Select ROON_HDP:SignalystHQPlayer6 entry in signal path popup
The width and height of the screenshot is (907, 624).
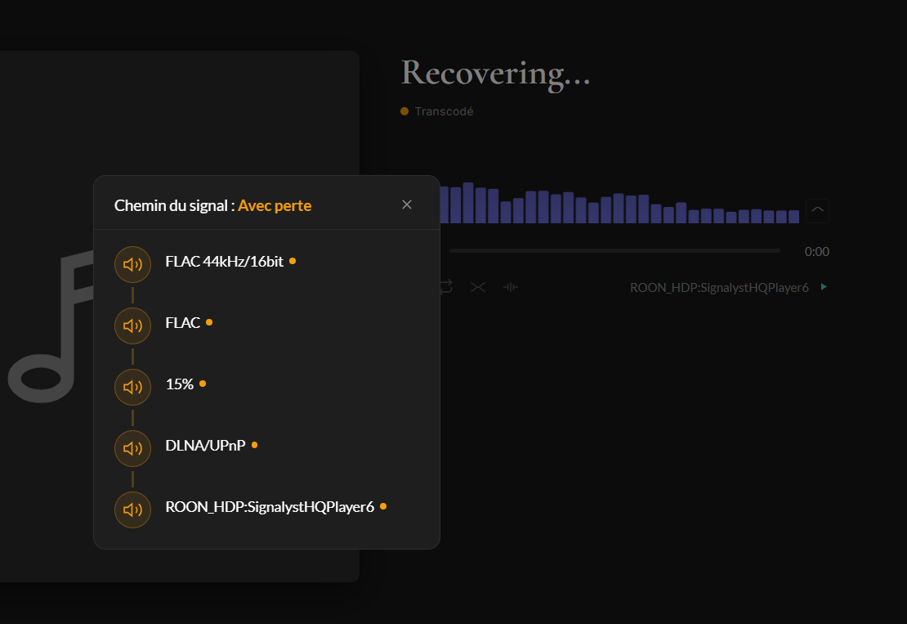pos(270,507)
